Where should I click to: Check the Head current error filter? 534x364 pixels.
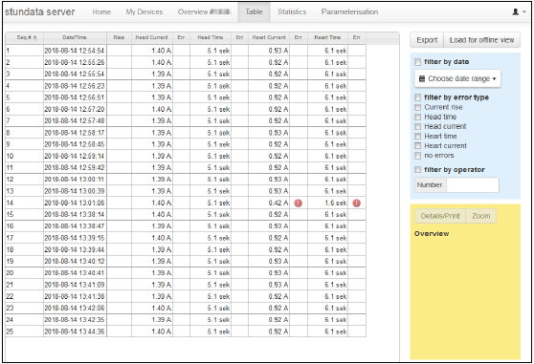418,126
